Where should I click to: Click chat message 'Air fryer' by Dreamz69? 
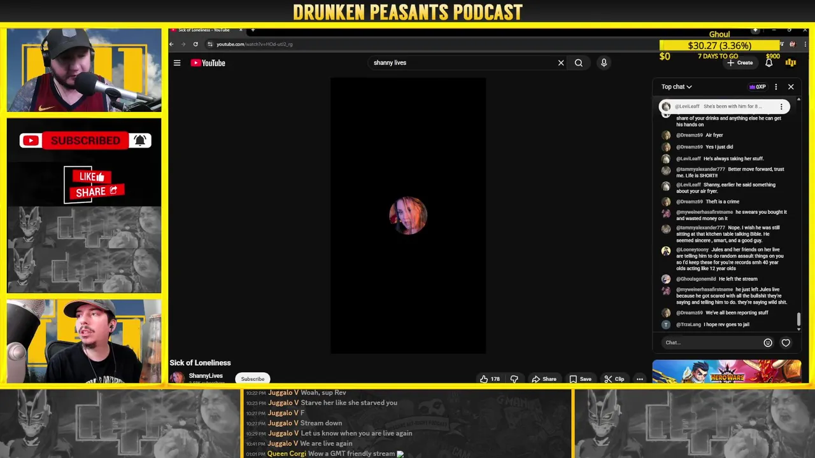pyautogui.click(x=714, y=135)
